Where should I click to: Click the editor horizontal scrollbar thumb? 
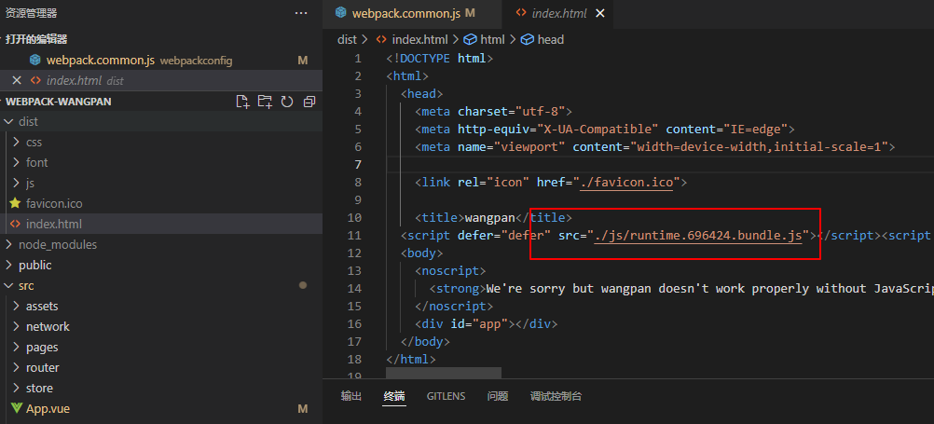coord(443,372)
